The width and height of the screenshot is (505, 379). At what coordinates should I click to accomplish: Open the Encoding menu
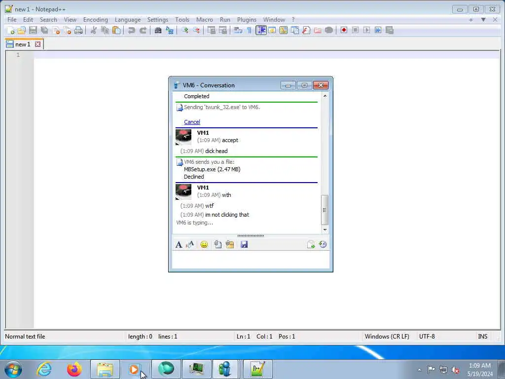coord(96,20)
